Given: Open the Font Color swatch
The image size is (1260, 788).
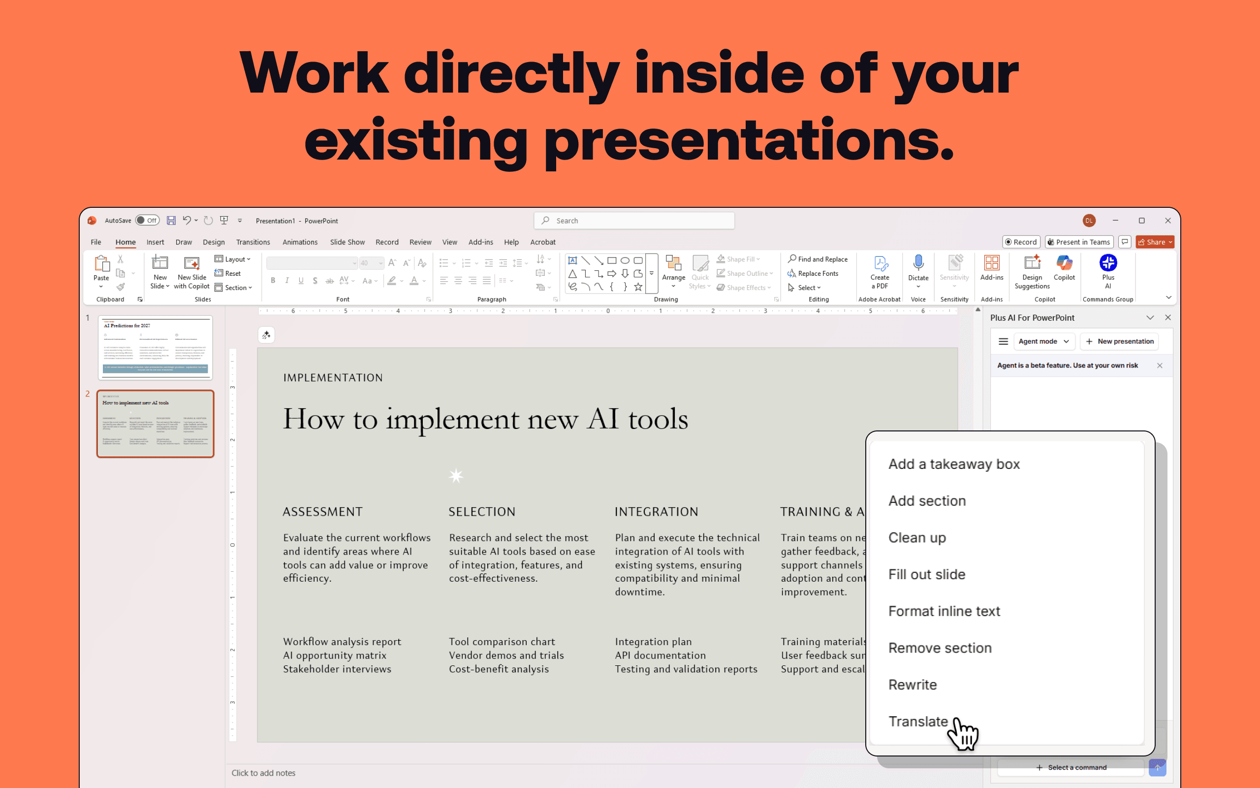Looking at the screenshot, I should tap(414, 280).
